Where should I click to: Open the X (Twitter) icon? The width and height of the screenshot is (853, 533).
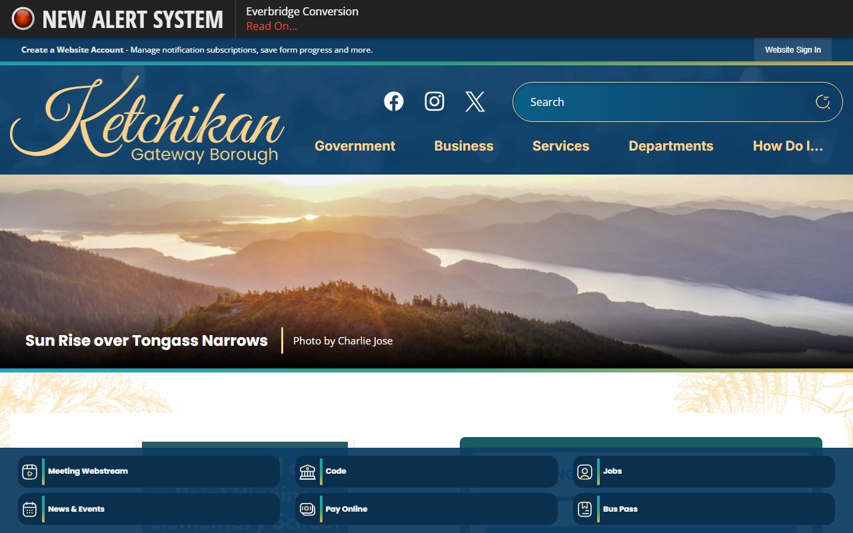[x=475, y=101]
